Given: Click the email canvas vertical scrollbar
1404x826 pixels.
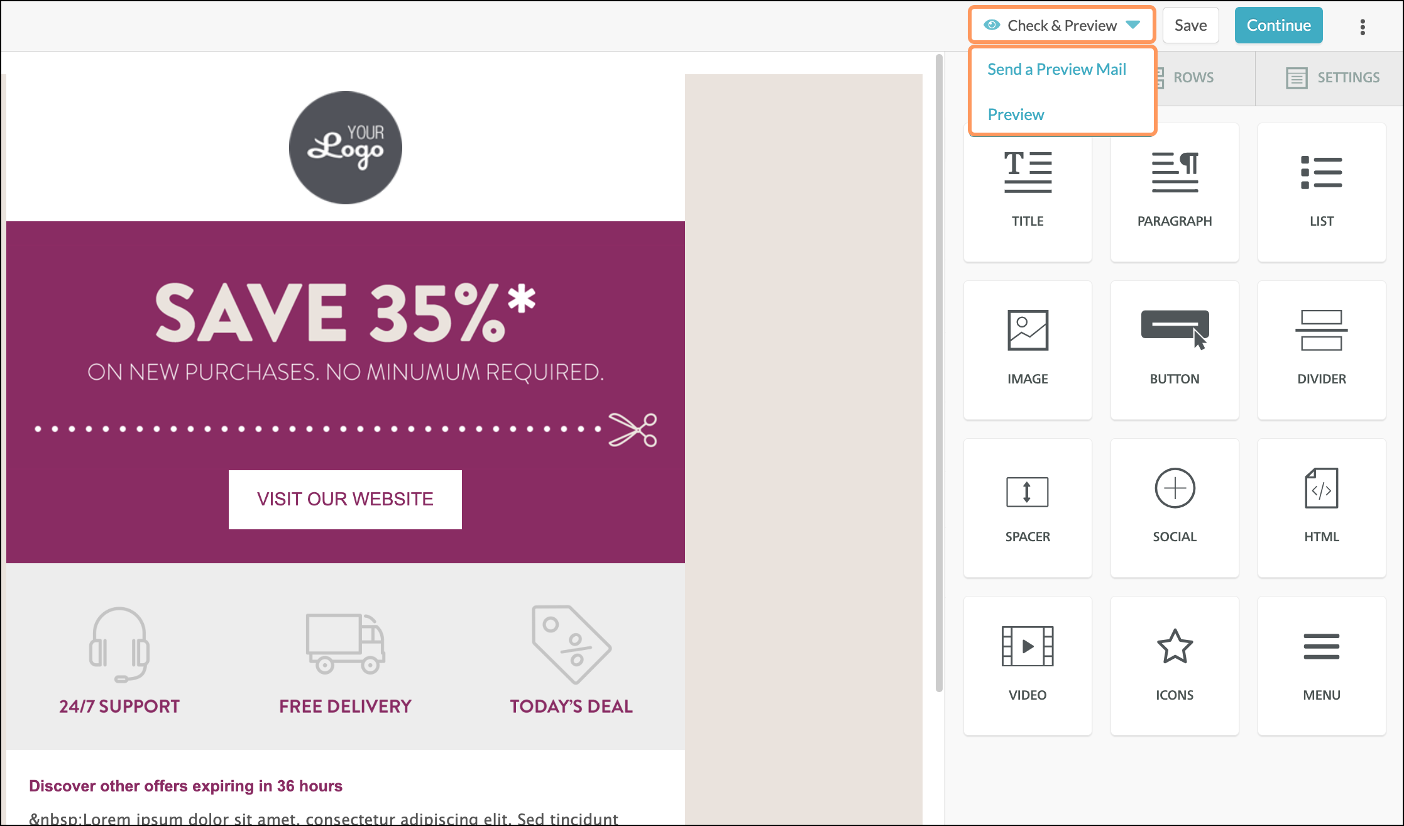Looking at the screenshot, I should tap(939, 373).
